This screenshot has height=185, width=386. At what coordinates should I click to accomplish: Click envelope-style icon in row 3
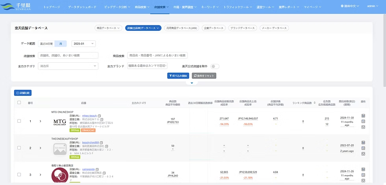point(363,181)
